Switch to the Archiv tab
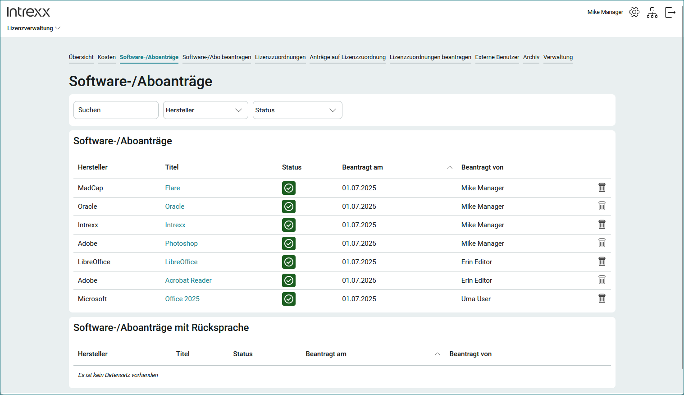The height and width of the screenshot is (395, 684). pos(531,57)
